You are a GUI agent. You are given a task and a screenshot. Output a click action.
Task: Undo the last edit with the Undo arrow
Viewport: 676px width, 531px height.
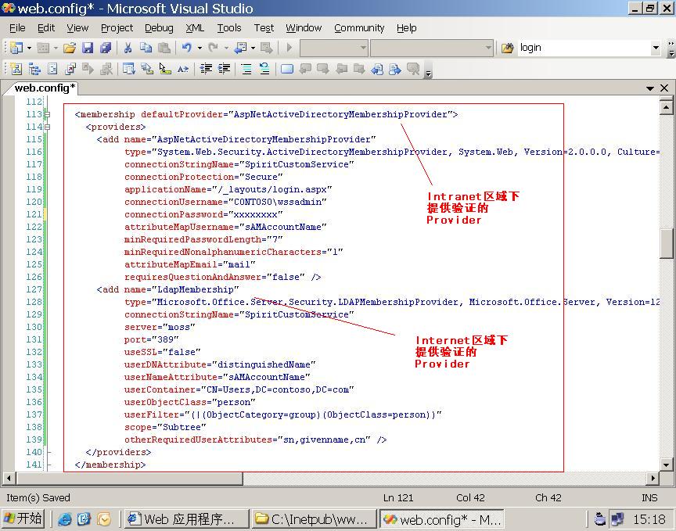186,48
